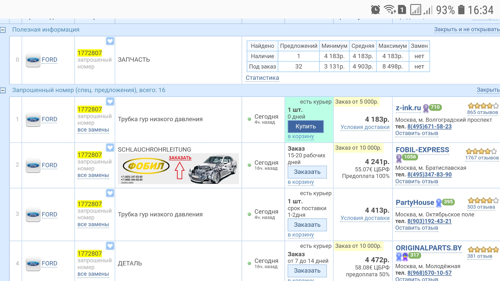Click Закрыть и не открывать
The width and height of the screenshot is (500, 281).
pos(466,29)
